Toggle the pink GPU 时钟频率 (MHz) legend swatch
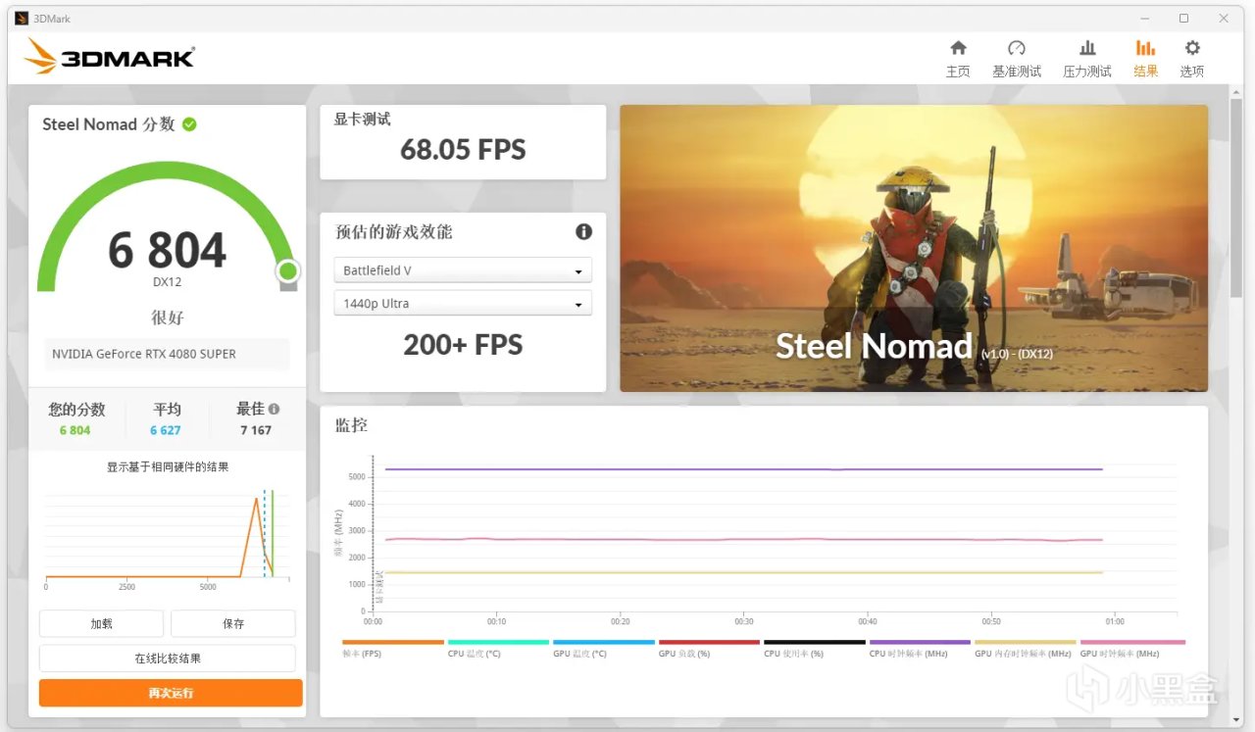The width and height of the screenshot is (1255, 732). [x=1132, y=643]
